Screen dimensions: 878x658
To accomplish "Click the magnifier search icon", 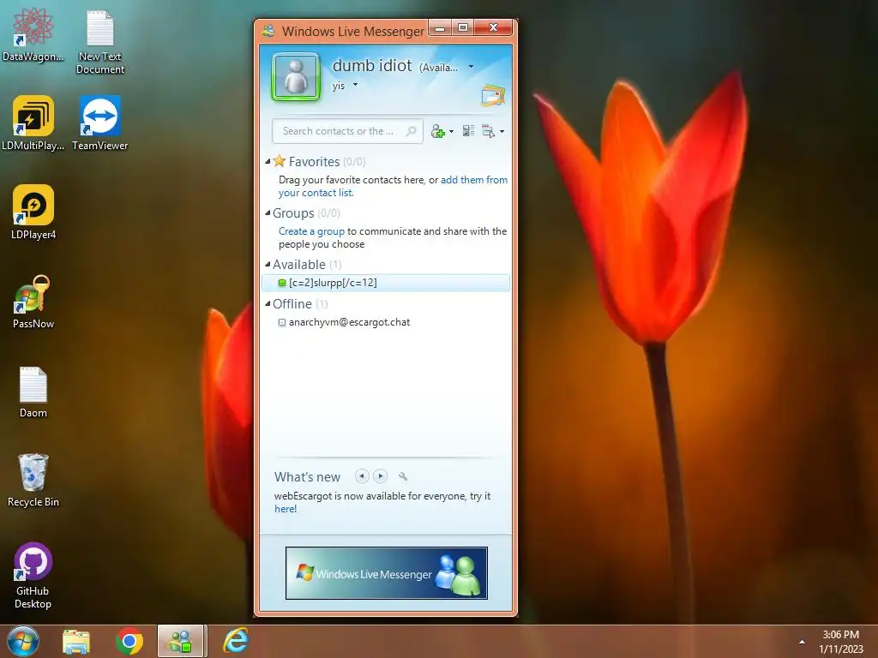I will click(411, 131).
